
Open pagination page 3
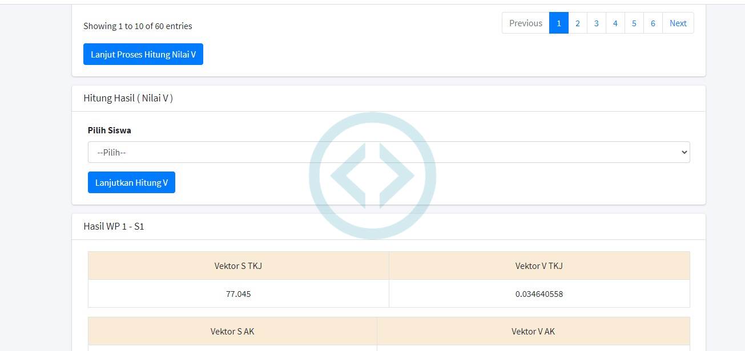(x=596, y=23)
